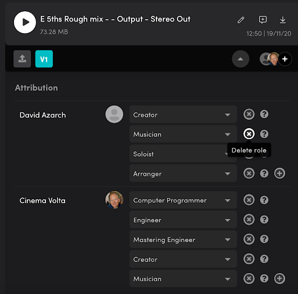The image size is (298, 294).
Task: Download the track with the arrow icon
Action: [x=283, y=20]
